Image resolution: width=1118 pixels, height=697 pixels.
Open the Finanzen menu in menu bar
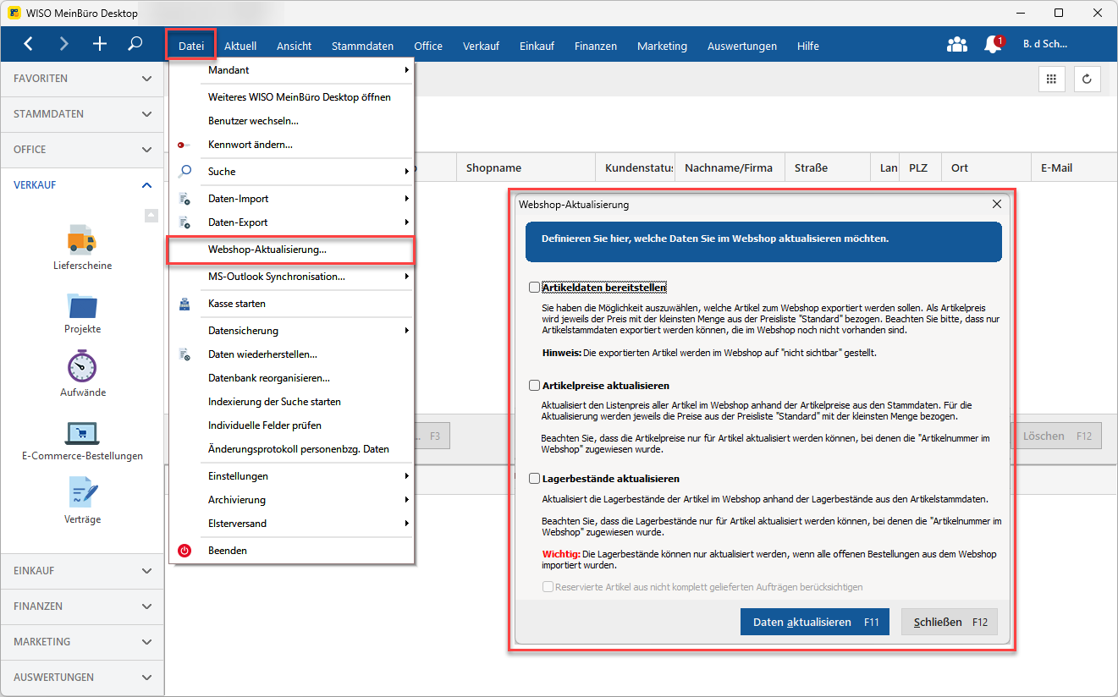596,46
